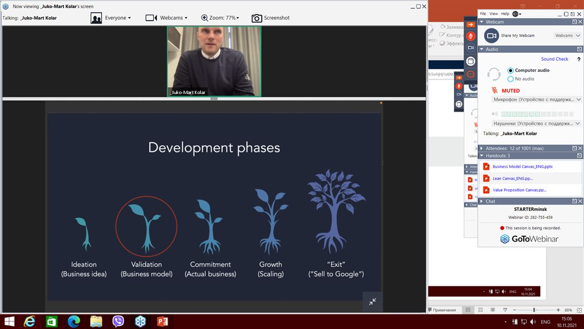Open Microsoft Edge from the taskbar

(x=74, y=321)
